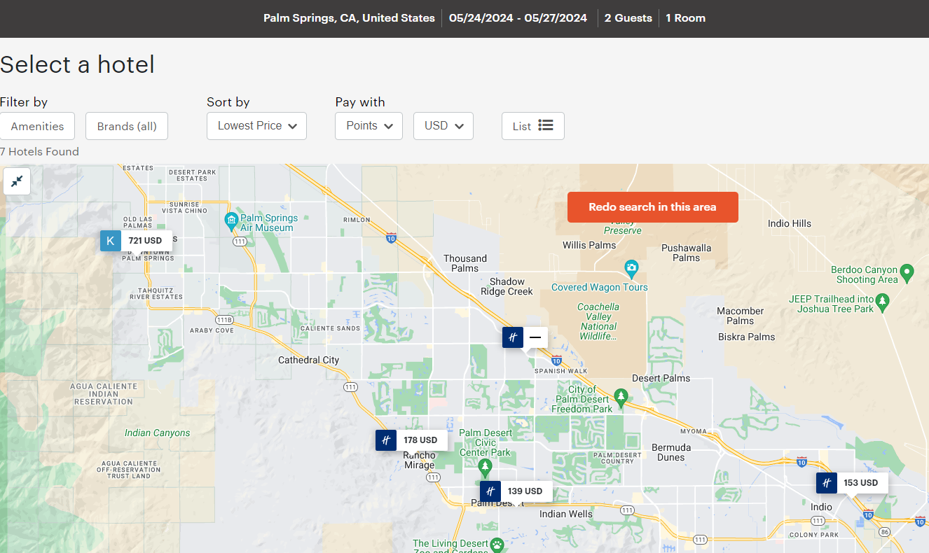Select the Holiday Inn marker near Spanish Walk

pyautogui.click(x=512, y=337)
